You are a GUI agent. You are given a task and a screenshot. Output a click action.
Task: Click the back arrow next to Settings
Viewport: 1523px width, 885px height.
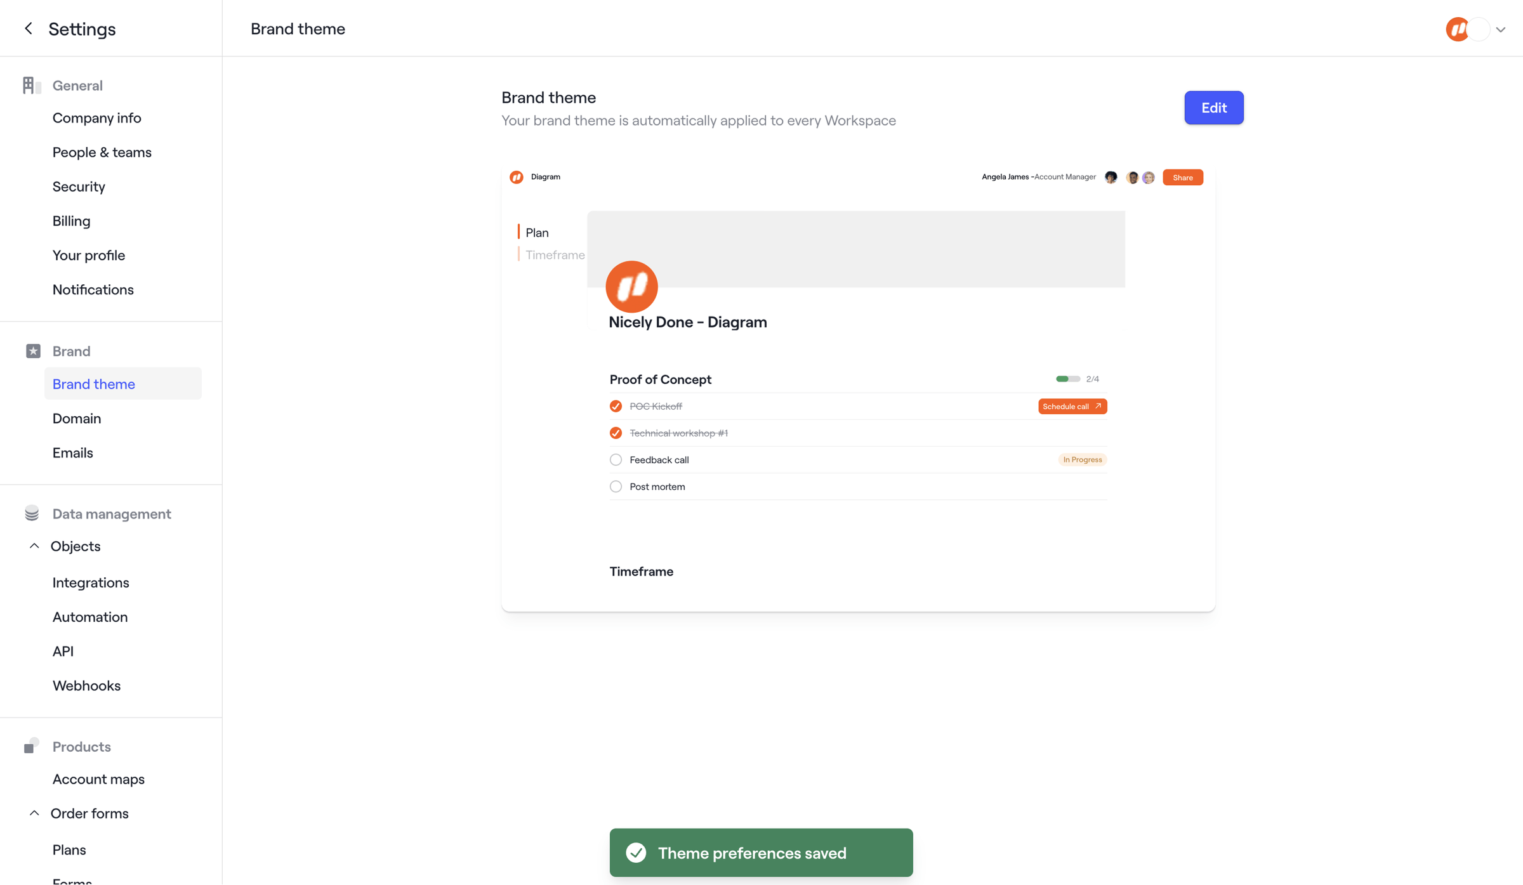29,29
